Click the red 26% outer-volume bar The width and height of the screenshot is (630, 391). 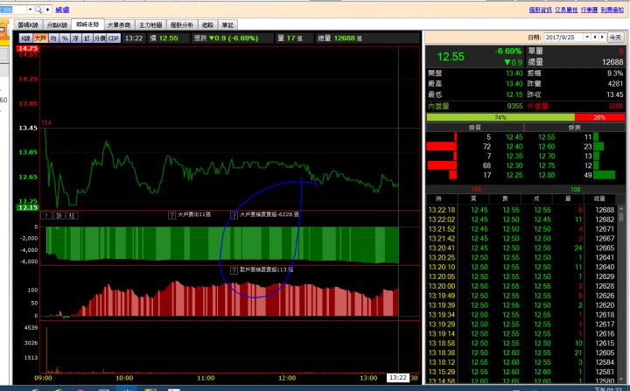pos(600,117)
